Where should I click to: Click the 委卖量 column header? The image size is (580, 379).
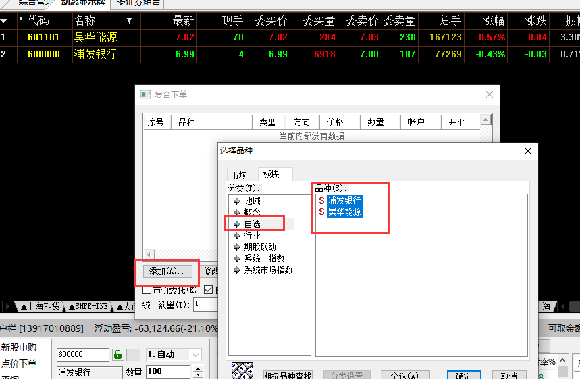(x=399, y=21)
